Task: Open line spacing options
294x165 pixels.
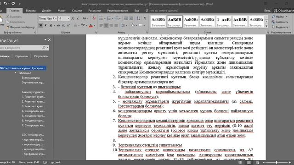Action: click(123, 25)
